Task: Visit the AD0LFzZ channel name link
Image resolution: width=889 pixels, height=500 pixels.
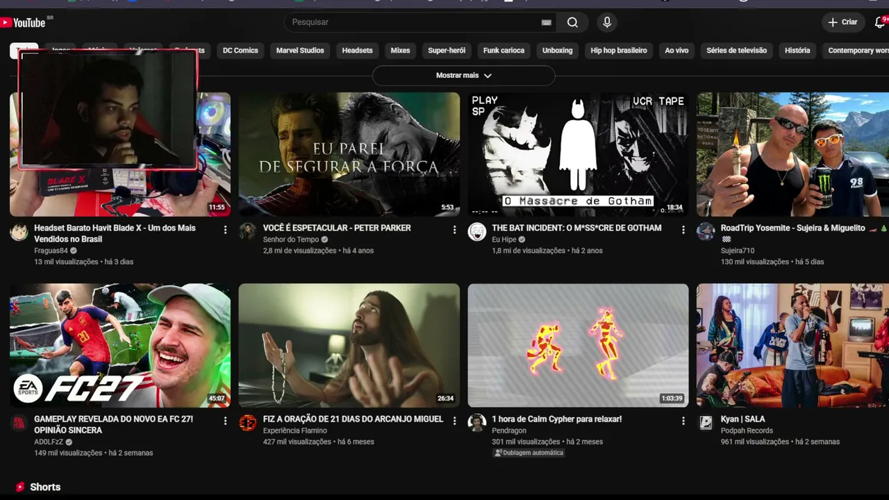Action: (x=49, y=442)
